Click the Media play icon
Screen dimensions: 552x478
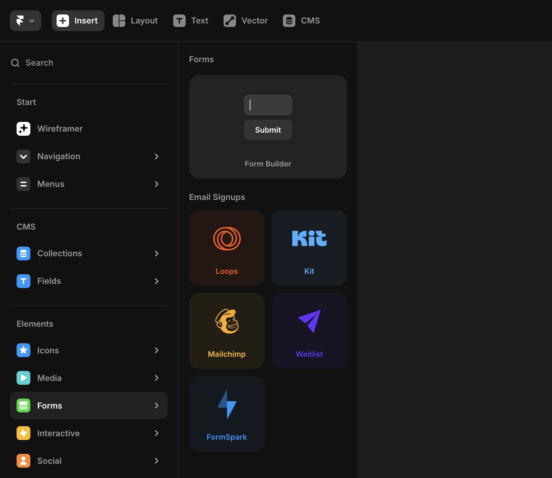(x=23, y=378)
